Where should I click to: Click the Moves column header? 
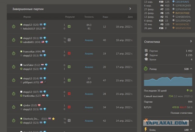[x=105, y=17]
